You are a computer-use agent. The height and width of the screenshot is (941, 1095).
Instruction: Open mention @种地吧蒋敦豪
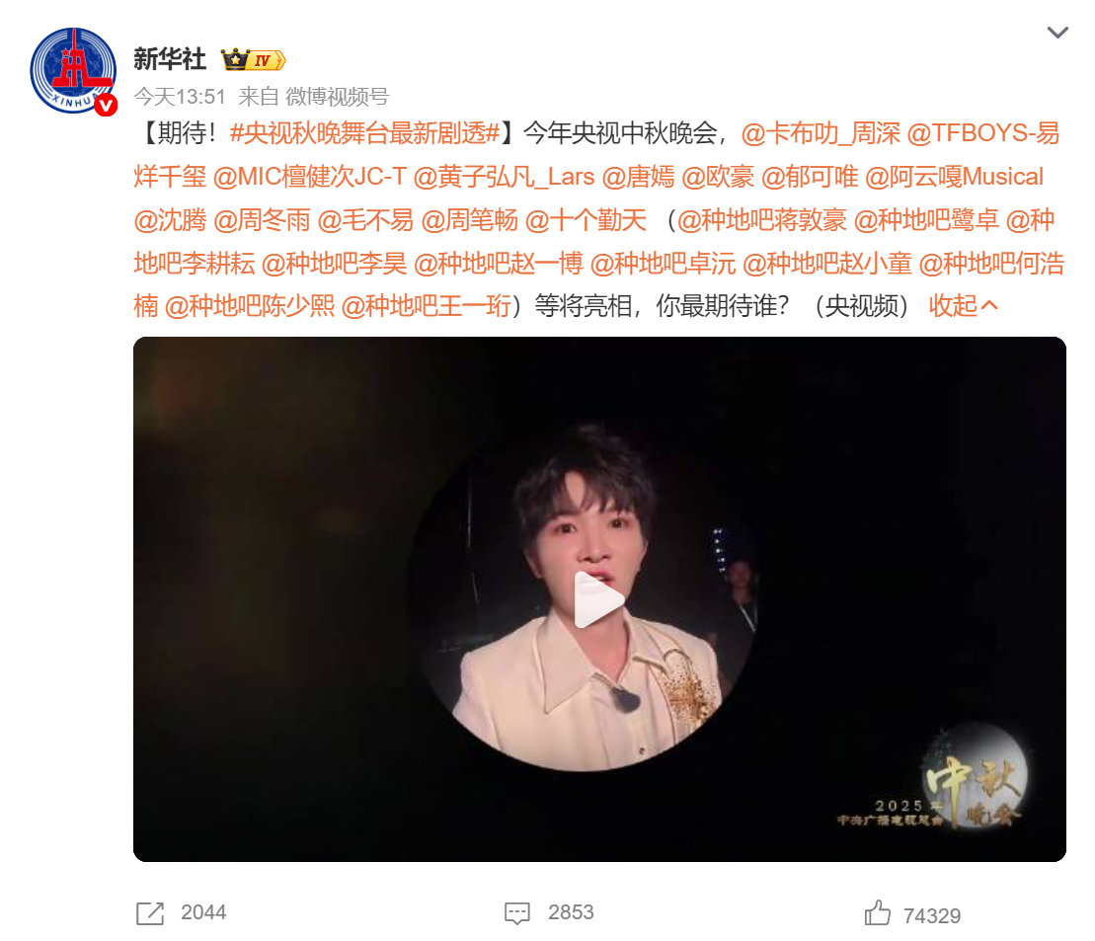pyautogui.click(x=762, y=220)
